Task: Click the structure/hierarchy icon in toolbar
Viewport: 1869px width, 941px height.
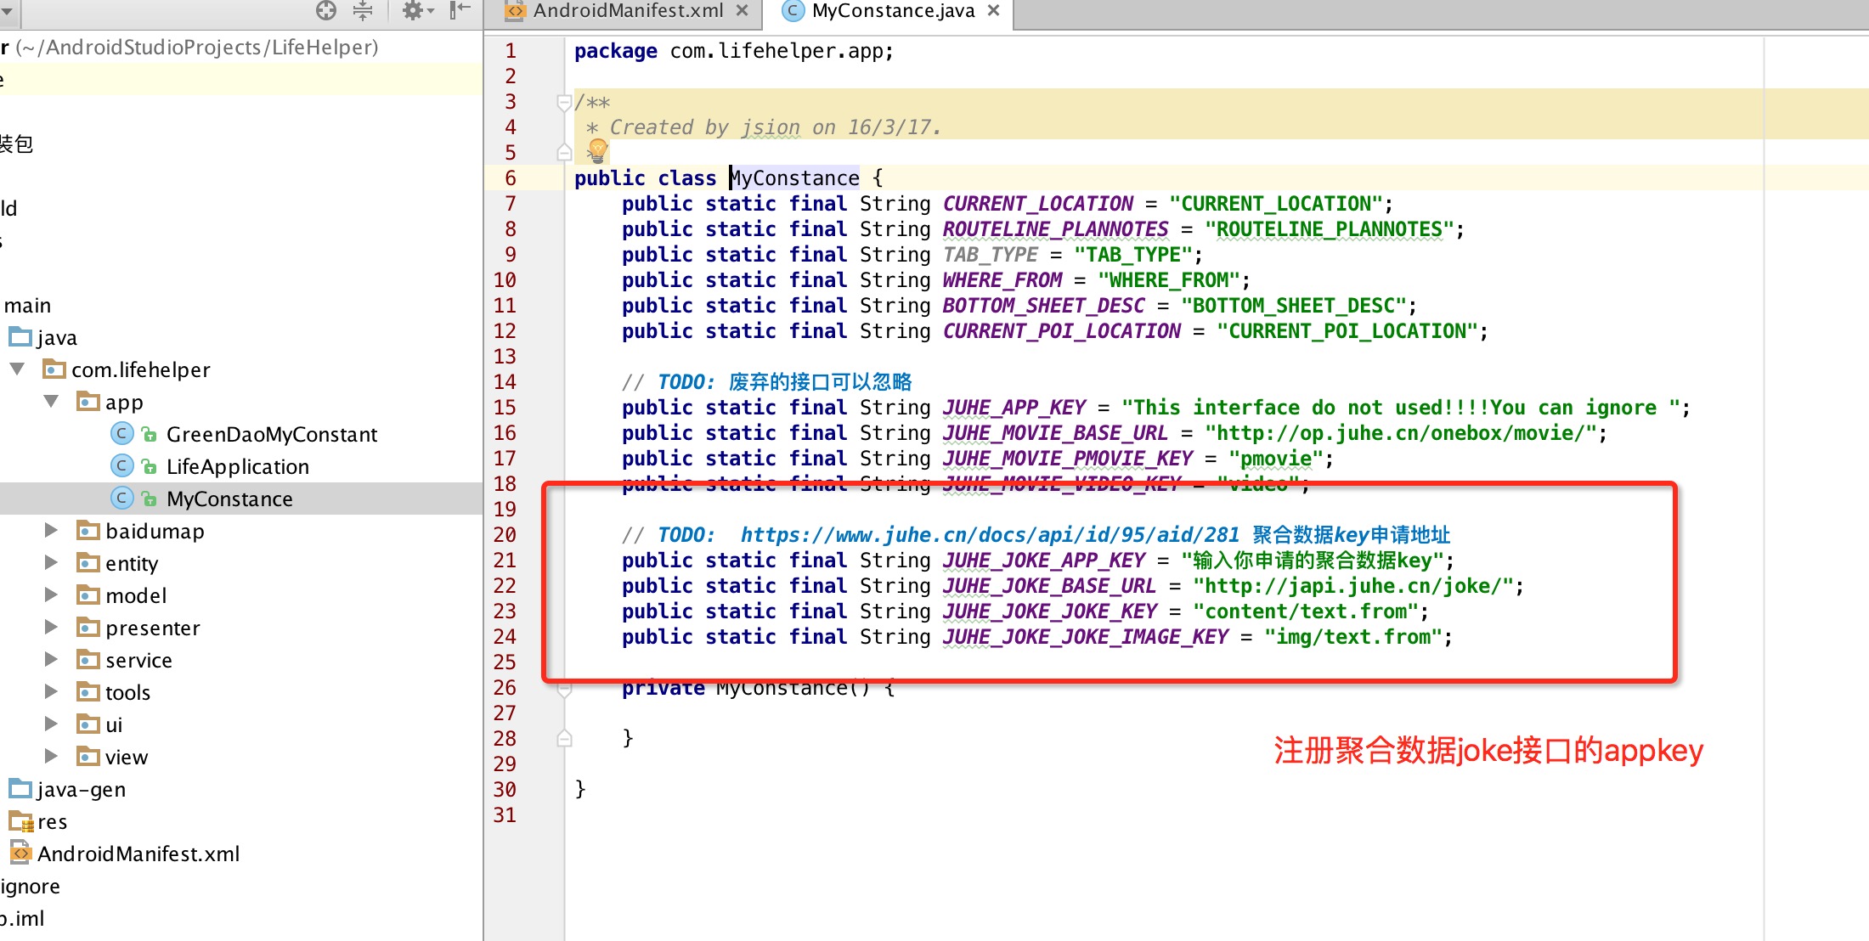Action: pyautogui.click(x=363, y=11)
